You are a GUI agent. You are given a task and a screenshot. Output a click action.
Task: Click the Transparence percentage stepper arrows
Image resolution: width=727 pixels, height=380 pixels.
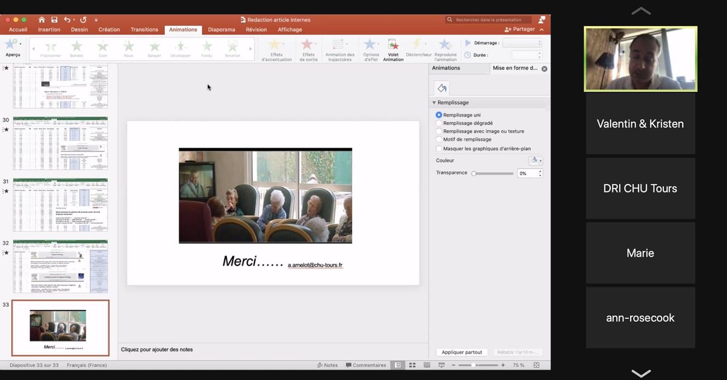(x=540, y=173)
